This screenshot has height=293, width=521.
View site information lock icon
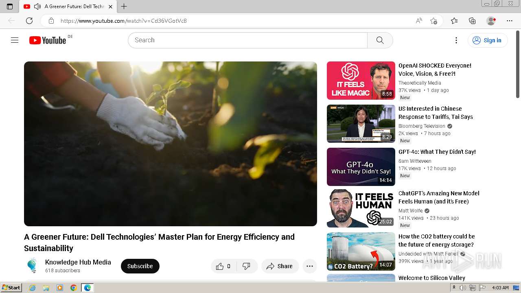(x=51, y=21)
